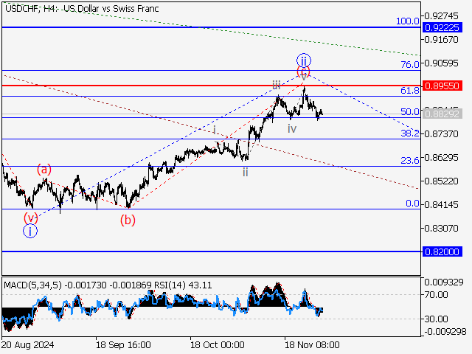Click the circled blue wave i label
The width and height of the screenshot is (472, 354).
point(29,231)
